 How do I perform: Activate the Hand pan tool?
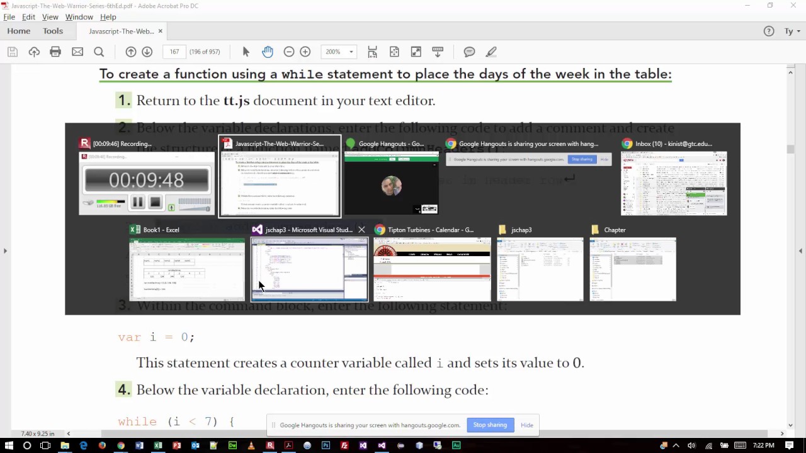click(268, 52)
